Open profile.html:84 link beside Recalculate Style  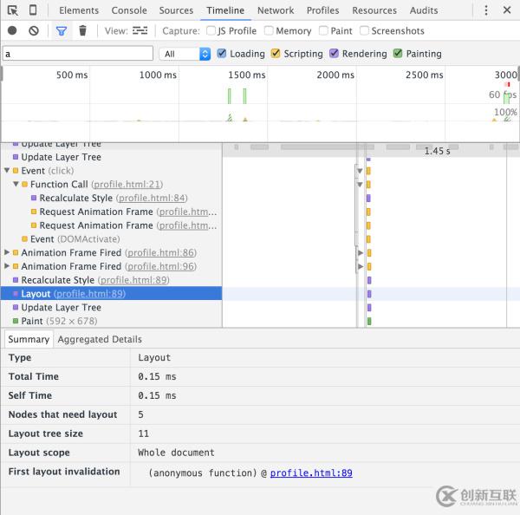[152, 198]
